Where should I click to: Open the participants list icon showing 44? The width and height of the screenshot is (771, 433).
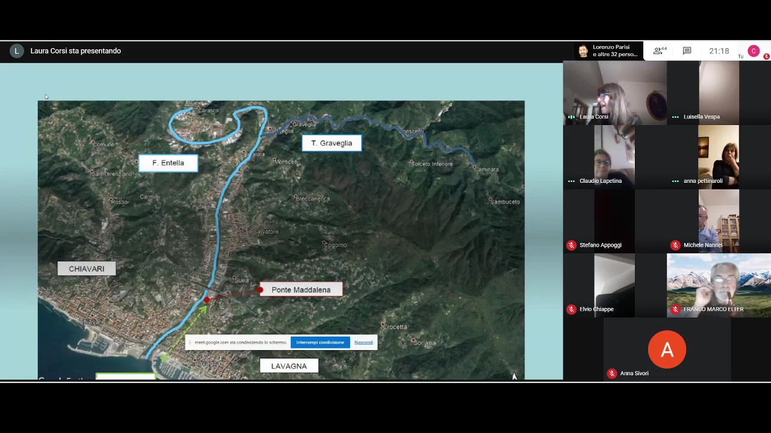[660, 51]
